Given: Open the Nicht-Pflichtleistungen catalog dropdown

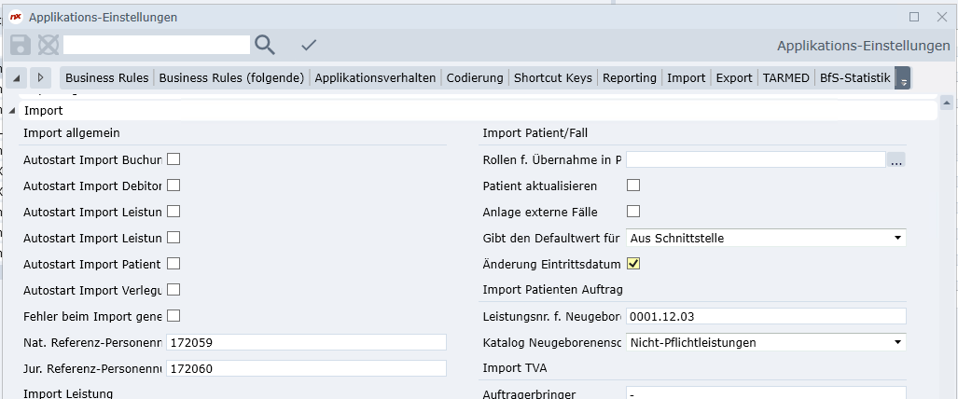Looking at the screenshot, I should pos(897,342).
